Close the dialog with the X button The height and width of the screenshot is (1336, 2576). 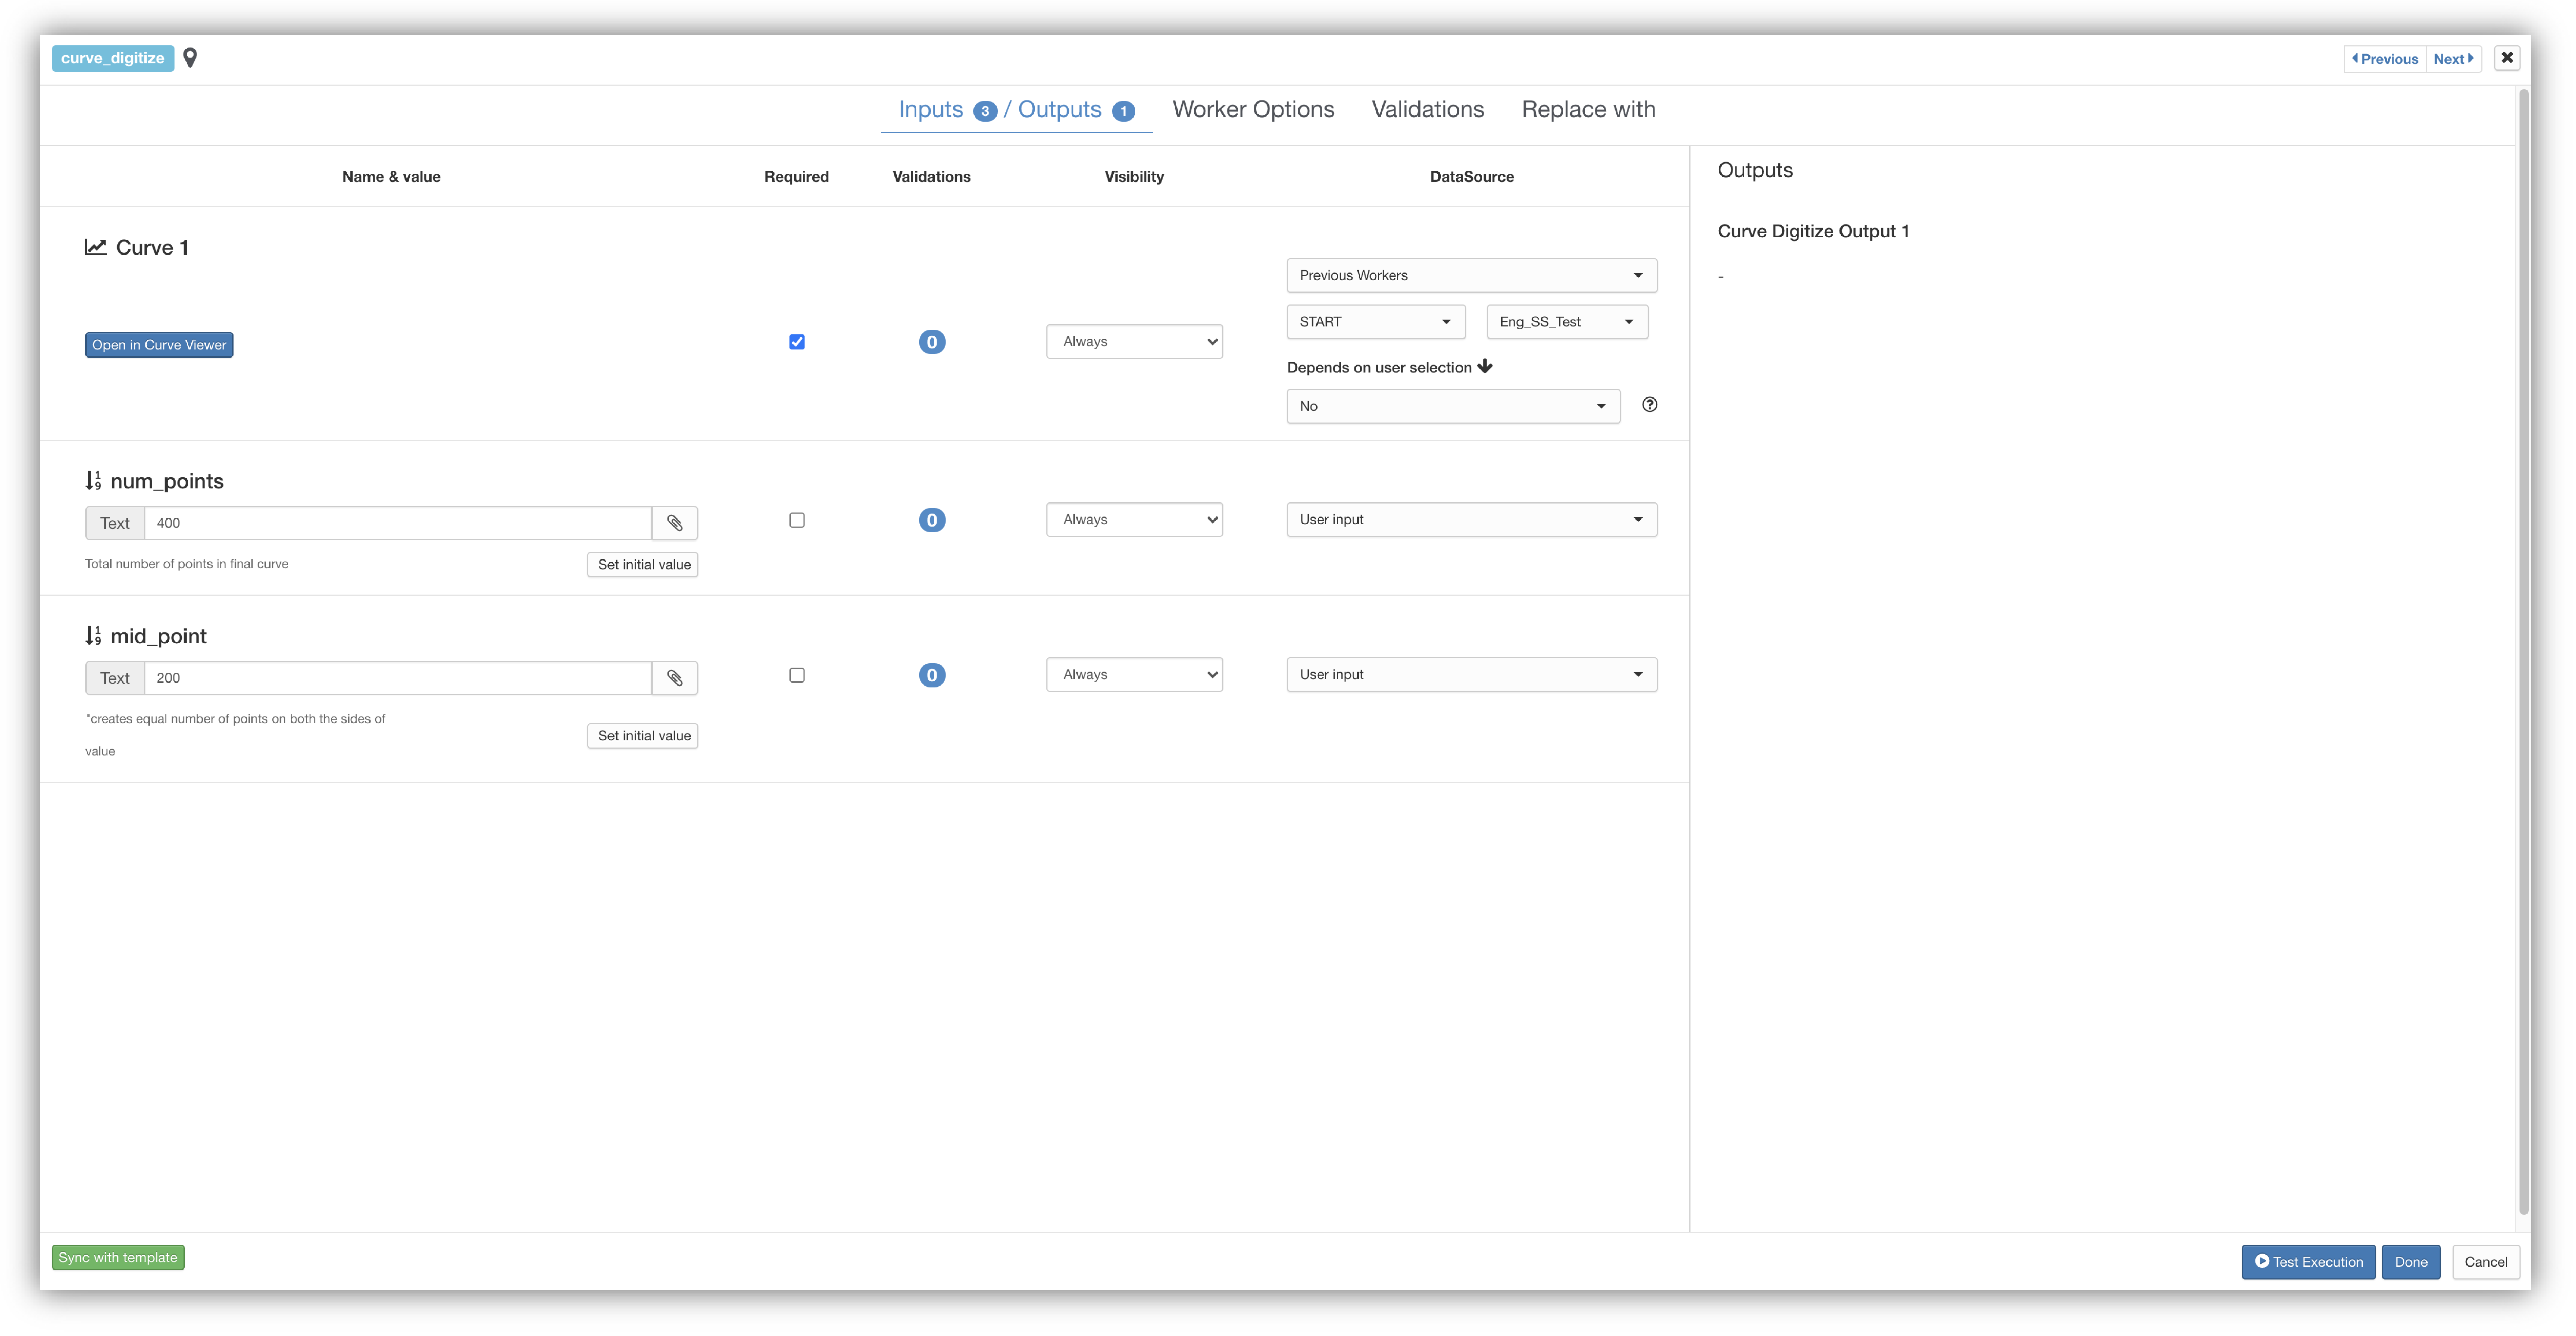click(x=2507, y=58)
